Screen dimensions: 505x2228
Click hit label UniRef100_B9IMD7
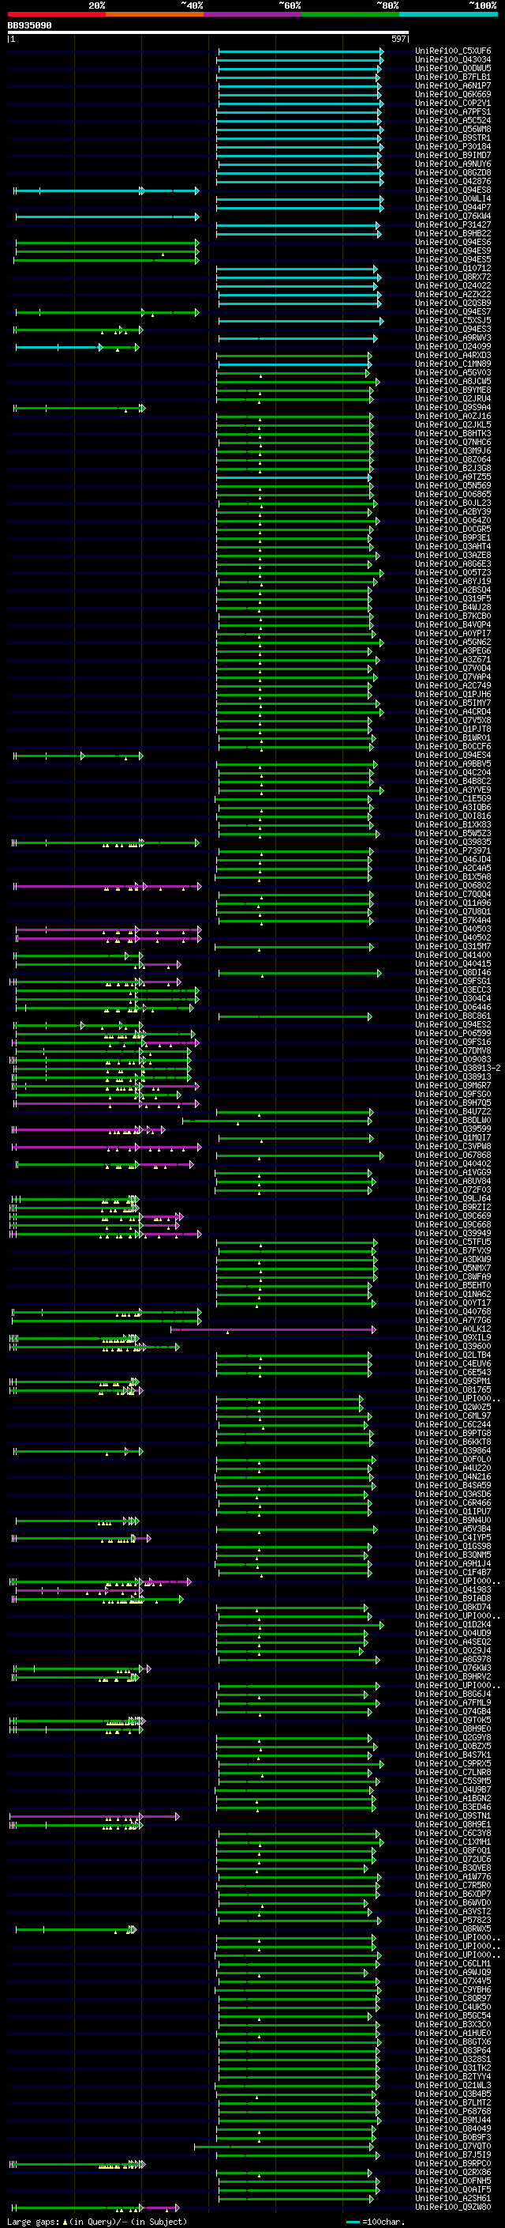453,155
